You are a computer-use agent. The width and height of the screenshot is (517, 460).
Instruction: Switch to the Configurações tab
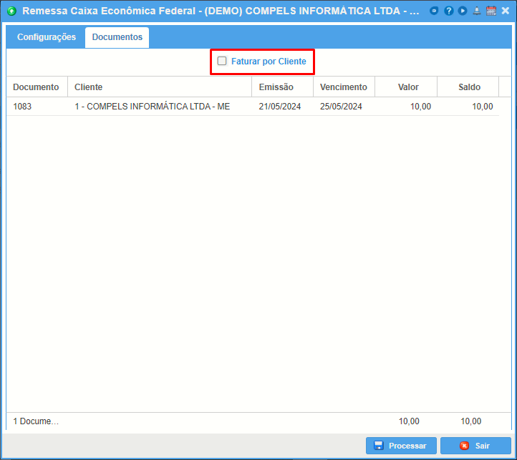(47, 37)
